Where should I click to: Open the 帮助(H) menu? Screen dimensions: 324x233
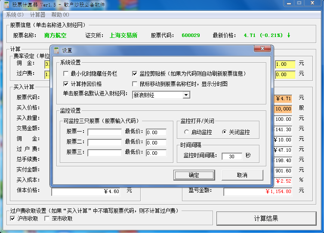(60, 15)
